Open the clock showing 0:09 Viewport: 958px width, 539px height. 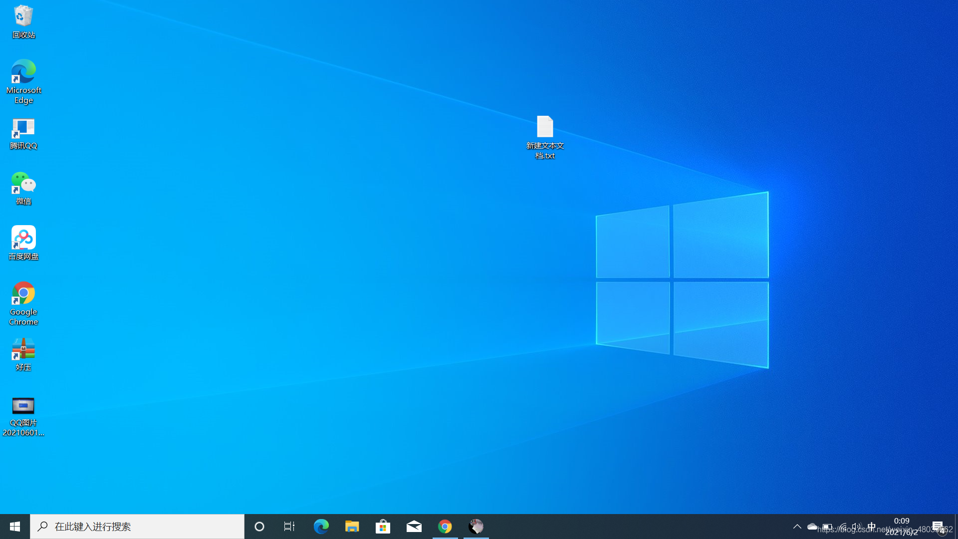point(902,527)
